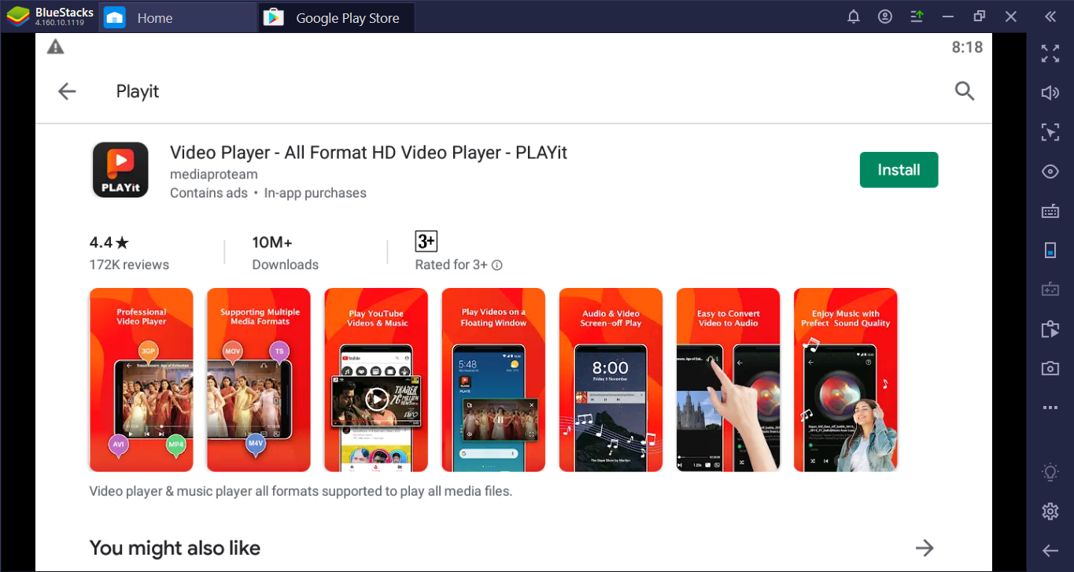The image size is (1074, 572).
Task: Click the BlueStacks logo icon
Action: 17,16
